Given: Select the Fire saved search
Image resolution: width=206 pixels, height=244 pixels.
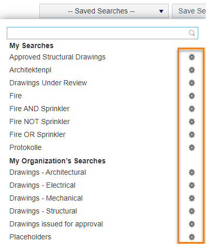Looking at the screenshot, I should click(16, 96).
